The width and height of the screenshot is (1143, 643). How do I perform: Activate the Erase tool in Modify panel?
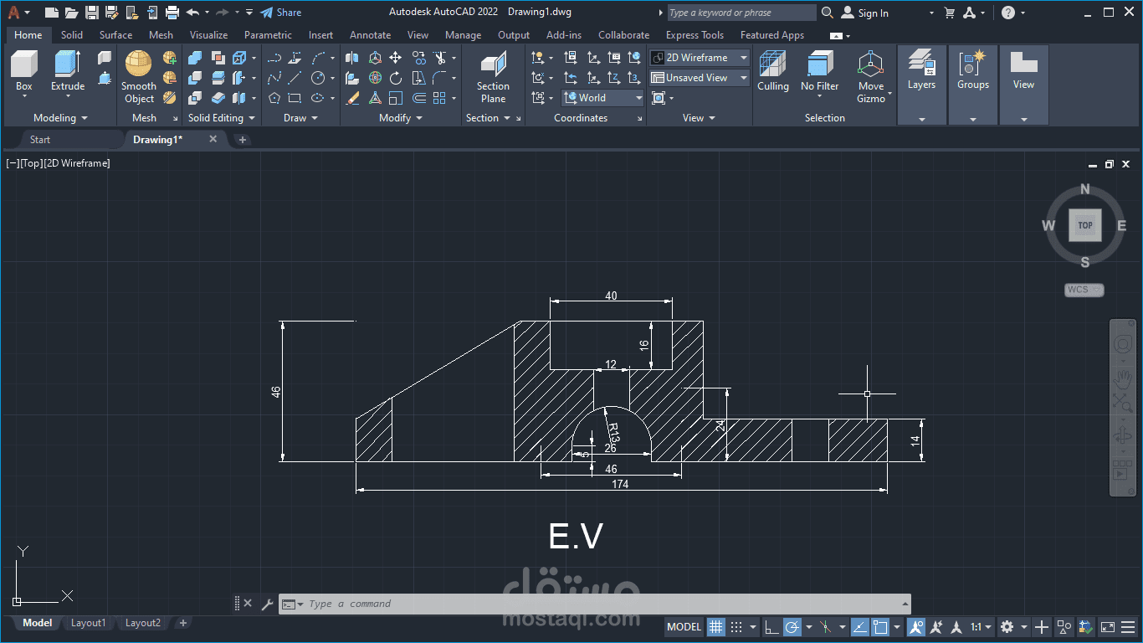[x=352, y=98]
